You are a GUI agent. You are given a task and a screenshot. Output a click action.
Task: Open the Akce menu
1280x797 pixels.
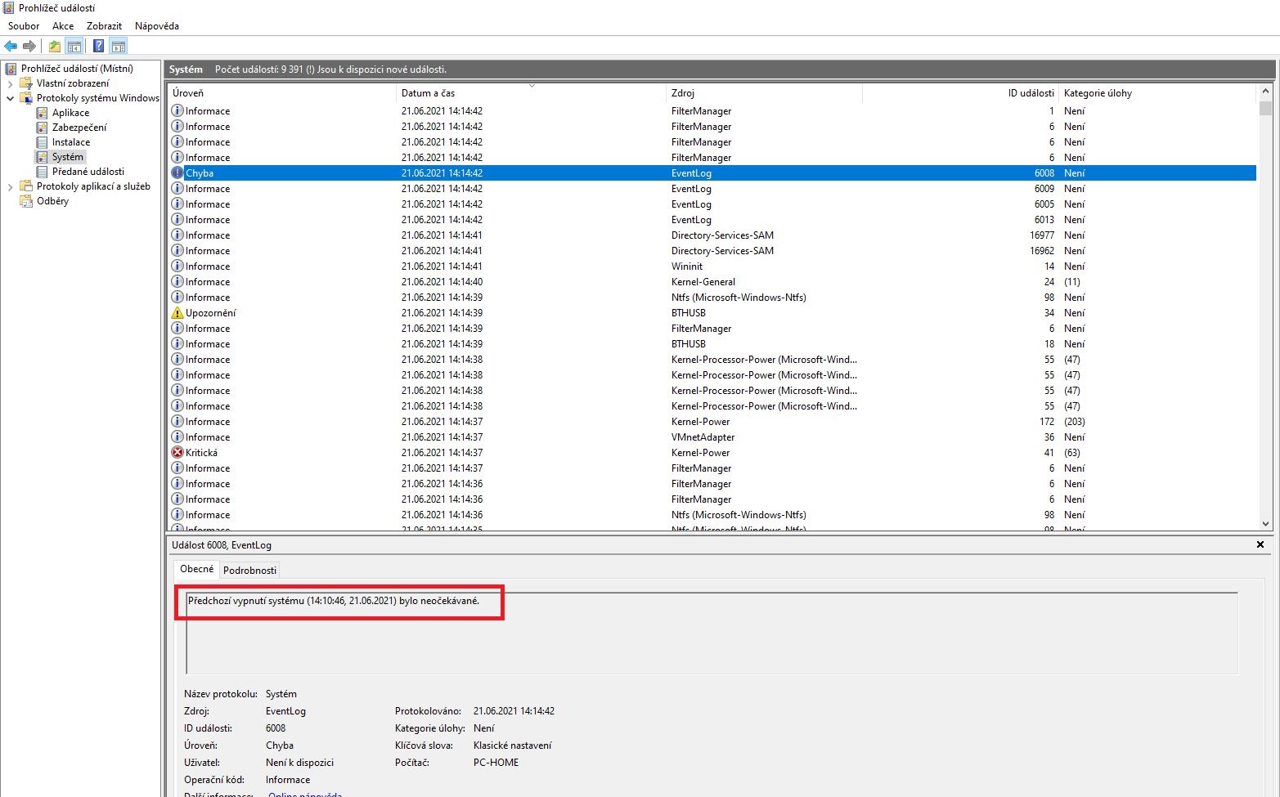coord(63,26)
